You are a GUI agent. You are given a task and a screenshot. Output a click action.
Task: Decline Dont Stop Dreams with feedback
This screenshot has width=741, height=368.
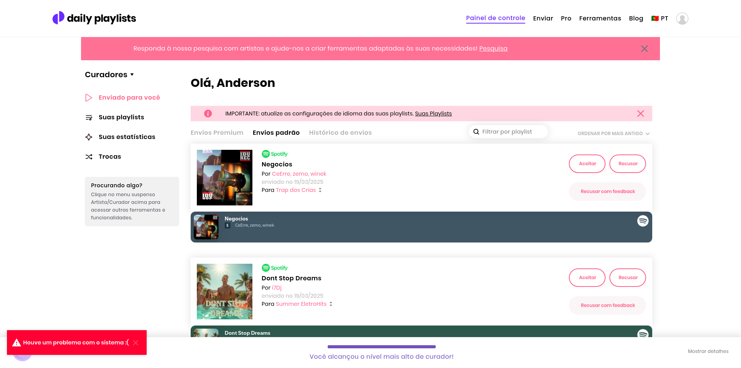[x=607, y=305]
